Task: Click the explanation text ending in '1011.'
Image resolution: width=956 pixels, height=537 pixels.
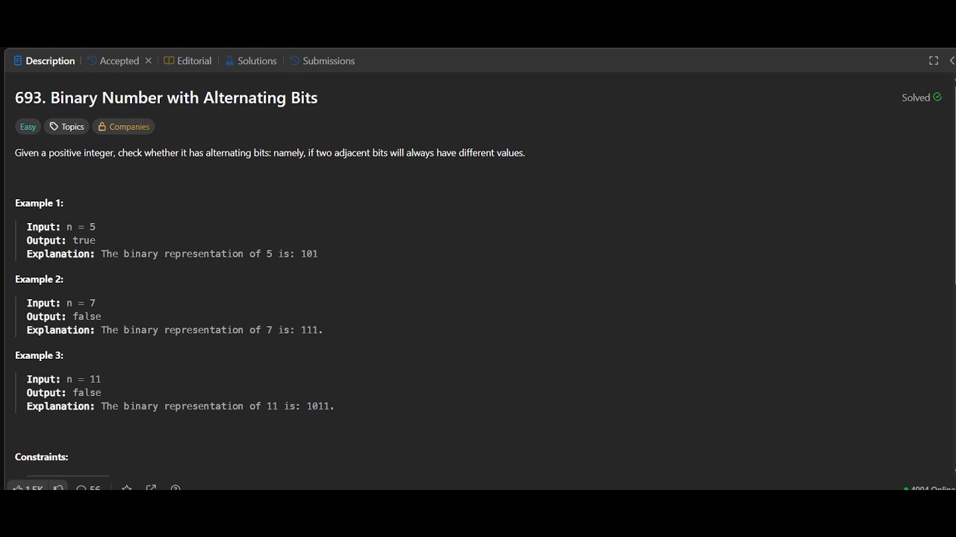Action: [x=181, y=406]
